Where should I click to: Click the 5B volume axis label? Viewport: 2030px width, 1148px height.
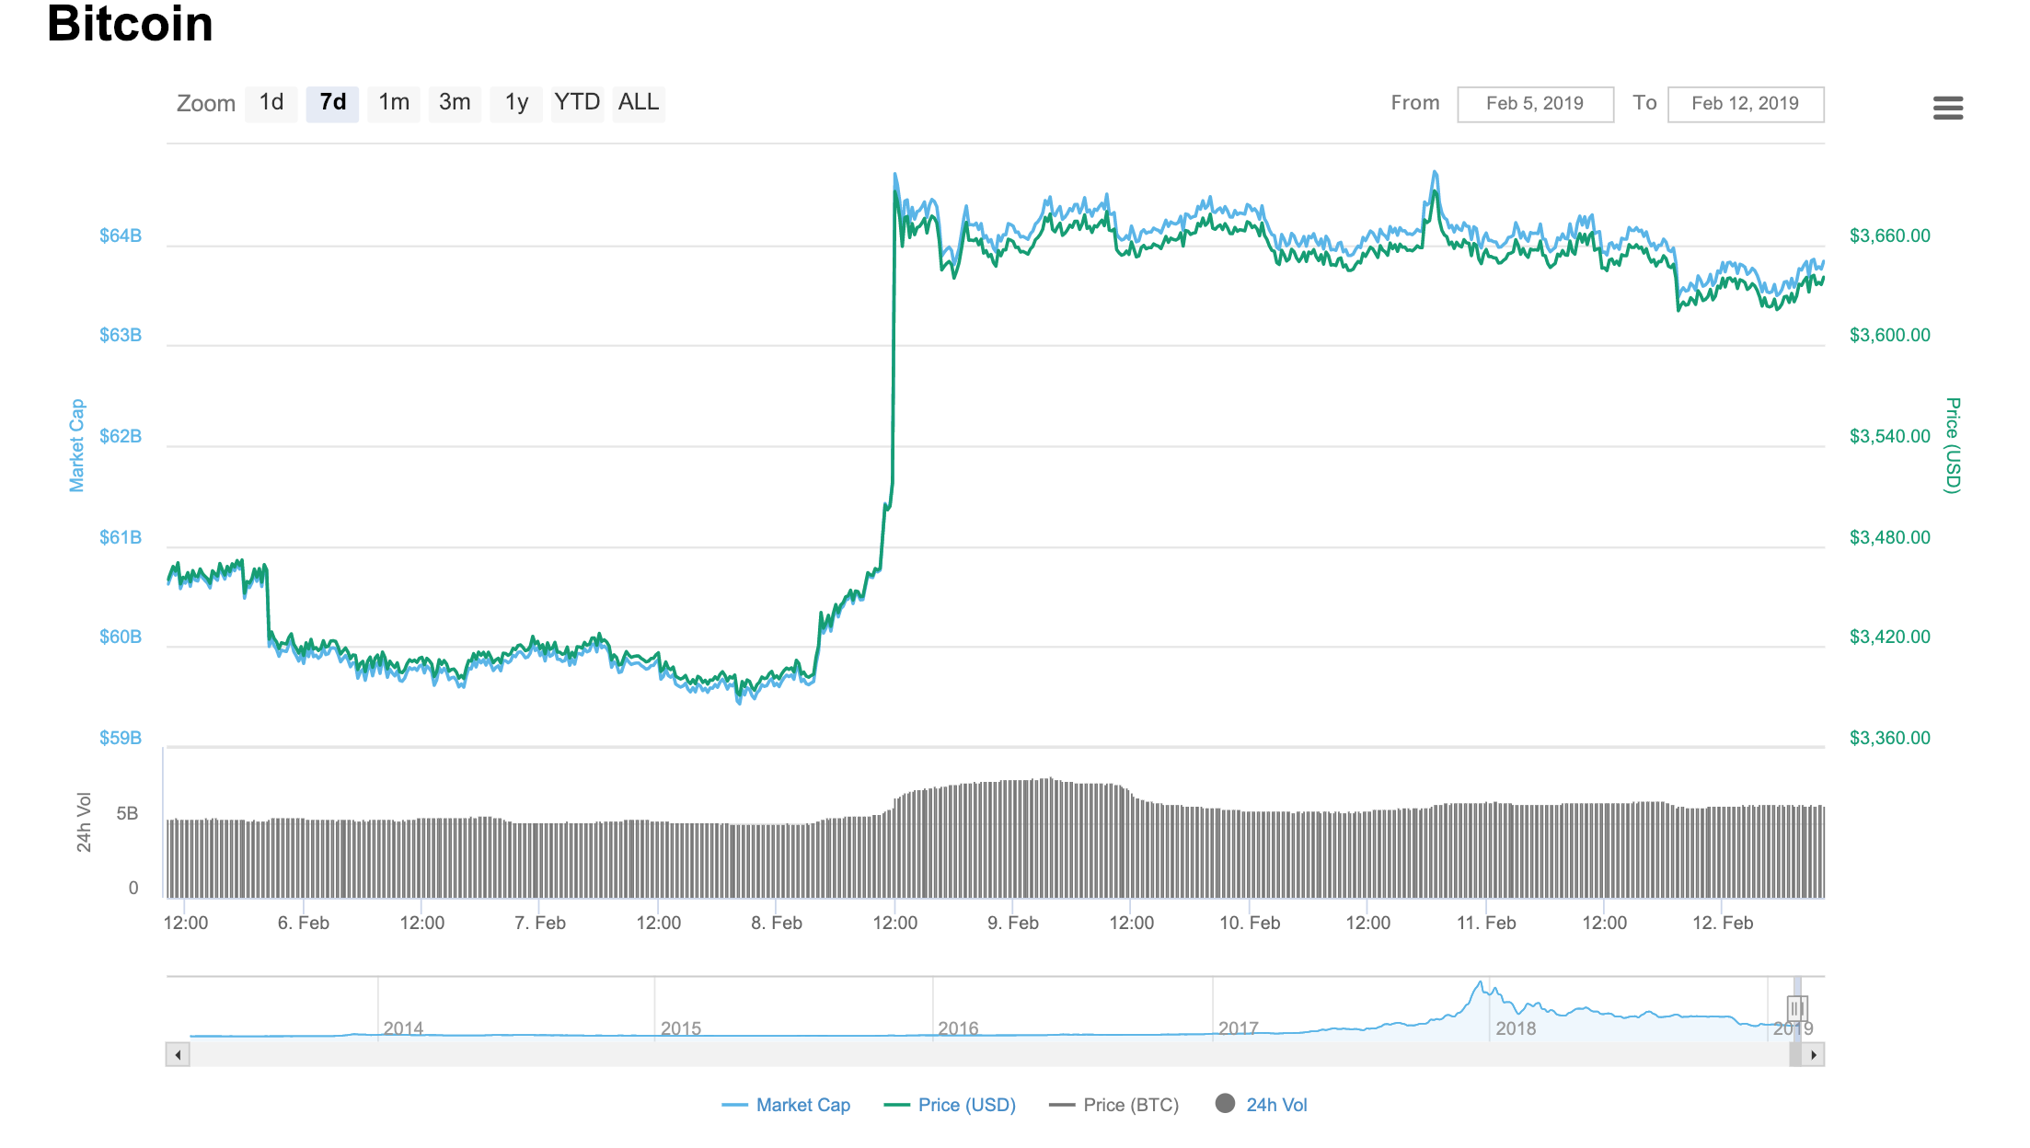(127, 814)
